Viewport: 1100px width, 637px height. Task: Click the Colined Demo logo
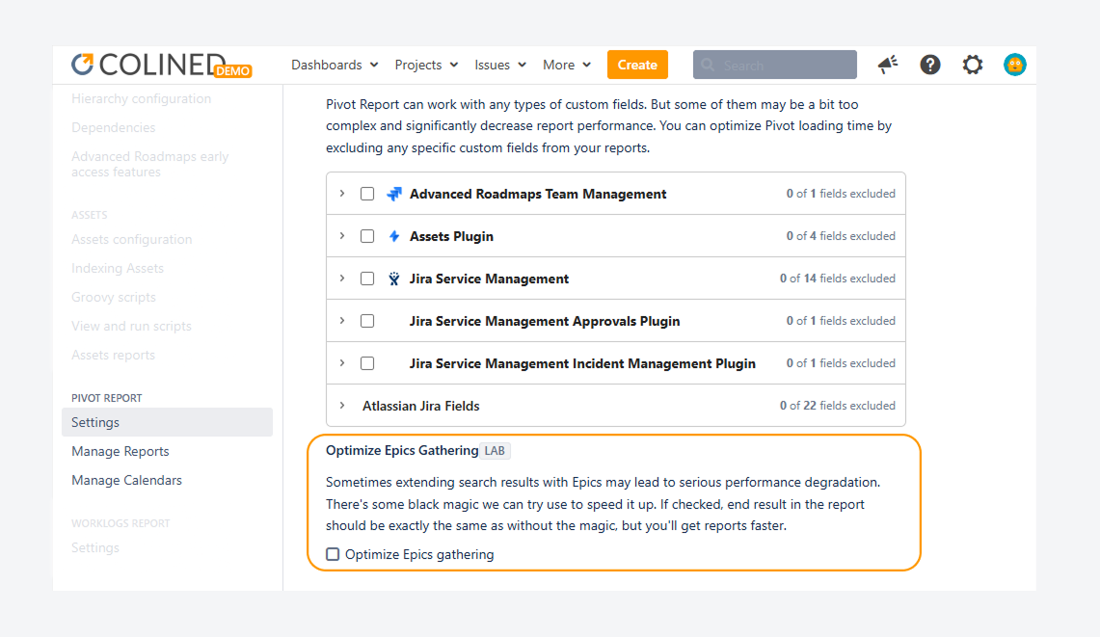point(161,65)
